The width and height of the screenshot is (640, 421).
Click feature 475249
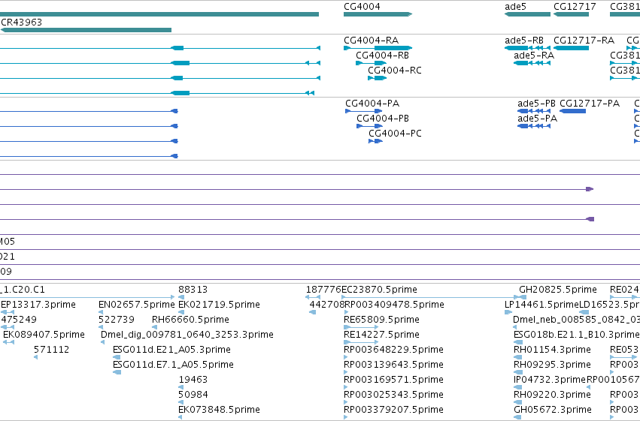coord(8,327)
